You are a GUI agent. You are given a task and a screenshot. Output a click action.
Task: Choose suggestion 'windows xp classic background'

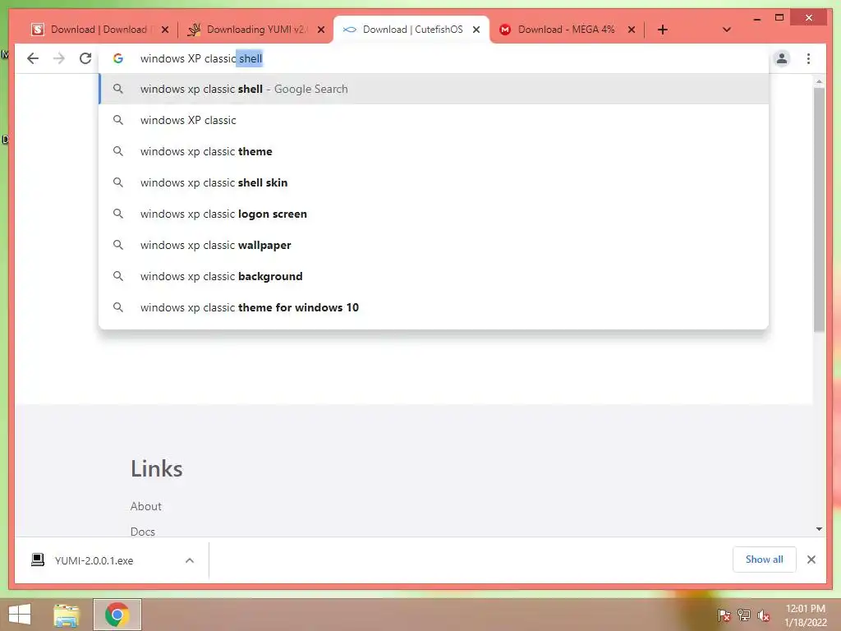434,276
